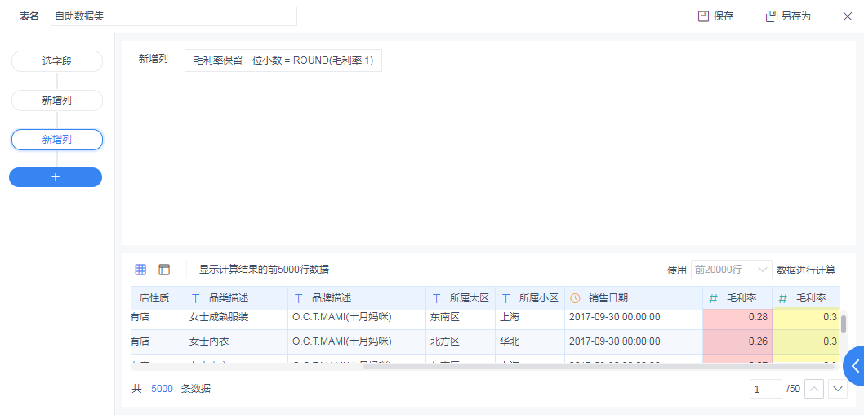Click the Save (保存) button
The width and height of the screenshot is (864, 415).
click(x=715, y=16)
